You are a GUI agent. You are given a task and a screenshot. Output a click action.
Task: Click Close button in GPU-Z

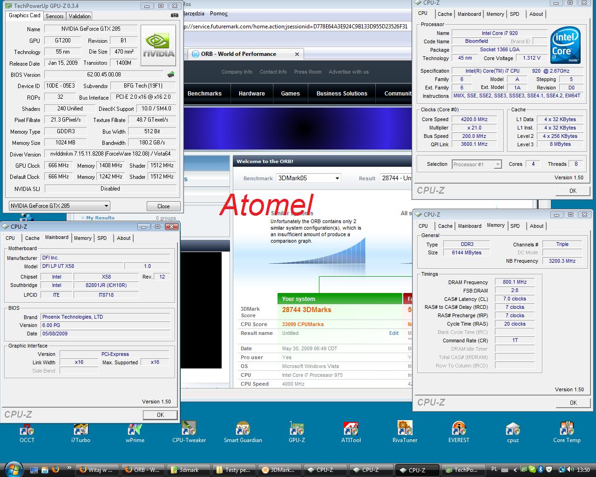point(163,206)
